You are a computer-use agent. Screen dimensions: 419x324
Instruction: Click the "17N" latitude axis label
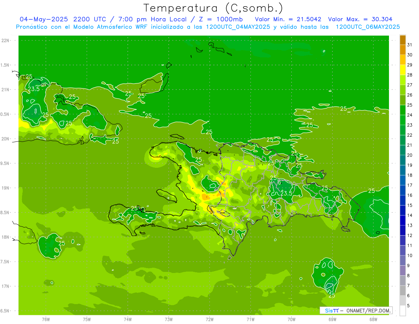point(5,286)
